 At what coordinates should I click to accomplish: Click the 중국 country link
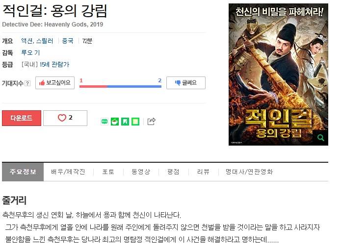[68, 41]
